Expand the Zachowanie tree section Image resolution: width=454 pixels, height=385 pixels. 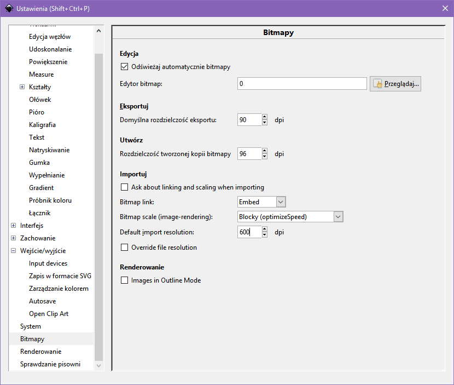click(13, 238)
